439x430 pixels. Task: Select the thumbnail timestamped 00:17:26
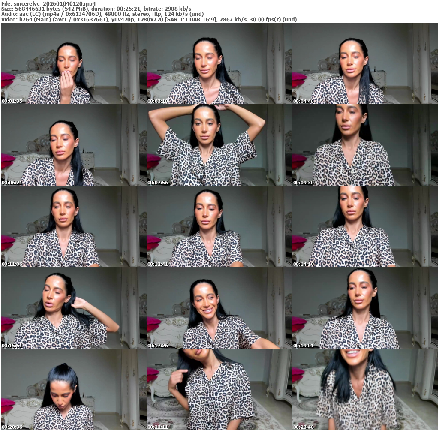(x=219, y=308)
